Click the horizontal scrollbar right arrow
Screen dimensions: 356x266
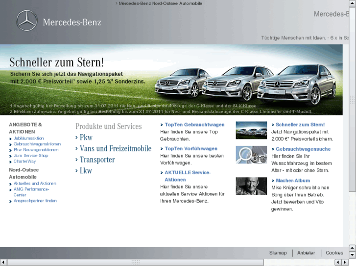pyautogui.click(x=345, y=263)
